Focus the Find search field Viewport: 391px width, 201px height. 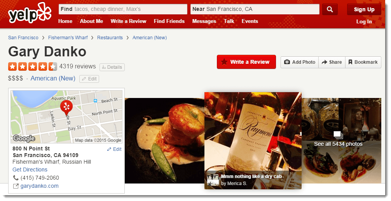pos(123,9)
